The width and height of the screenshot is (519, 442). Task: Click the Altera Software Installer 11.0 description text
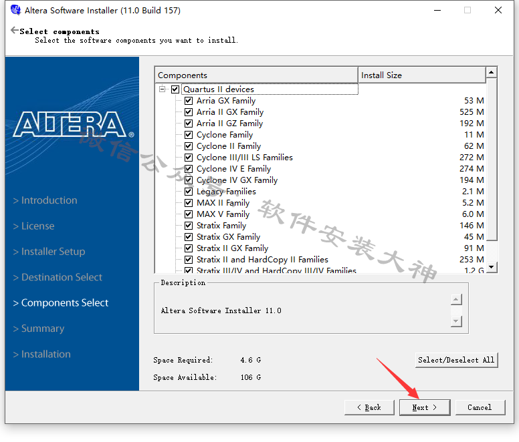pos(221,310)
